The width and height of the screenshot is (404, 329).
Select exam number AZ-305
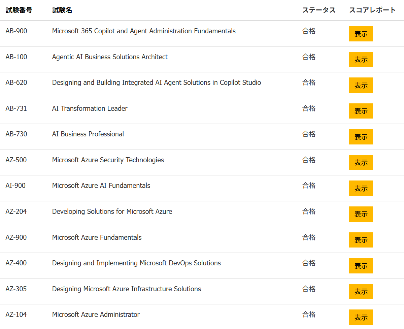pos(16,289)
